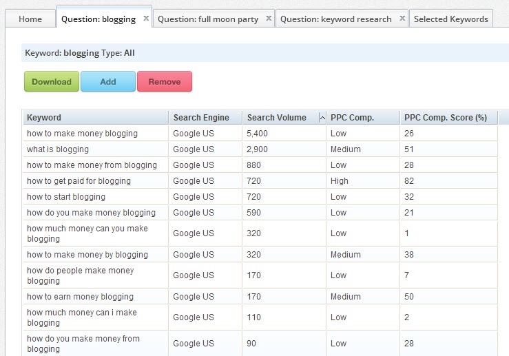
Task: Sort by PPC Comp. Score (%) header
Action: 449,118
